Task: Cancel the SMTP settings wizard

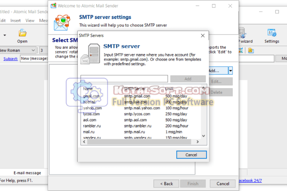Action: [223, 183]
